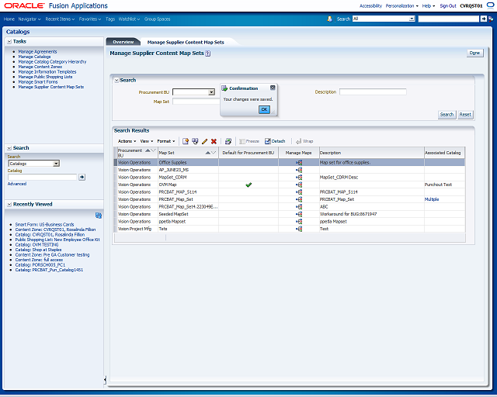Click OK in Confirmation dialog
This screenshot has width=497, height=397.
click(264, 109)
